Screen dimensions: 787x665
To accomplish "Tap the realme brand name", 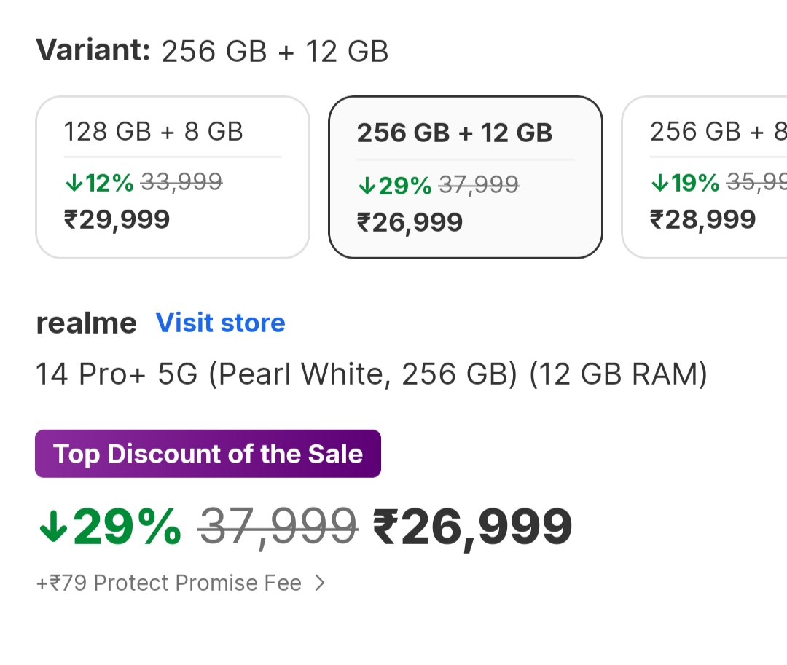I will click(x=86, y=323).
